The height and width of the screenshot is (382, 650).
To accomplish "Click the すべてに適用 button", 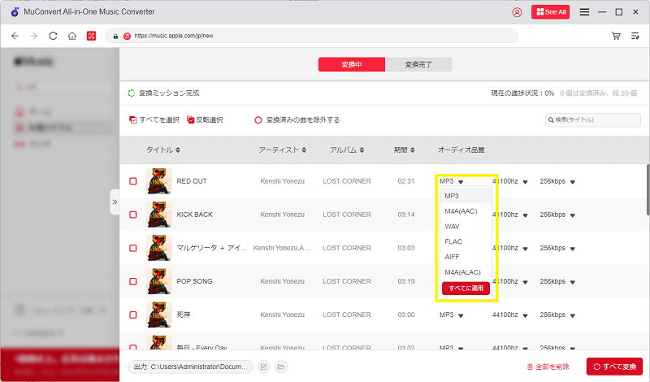I will [x=466, y=289].
